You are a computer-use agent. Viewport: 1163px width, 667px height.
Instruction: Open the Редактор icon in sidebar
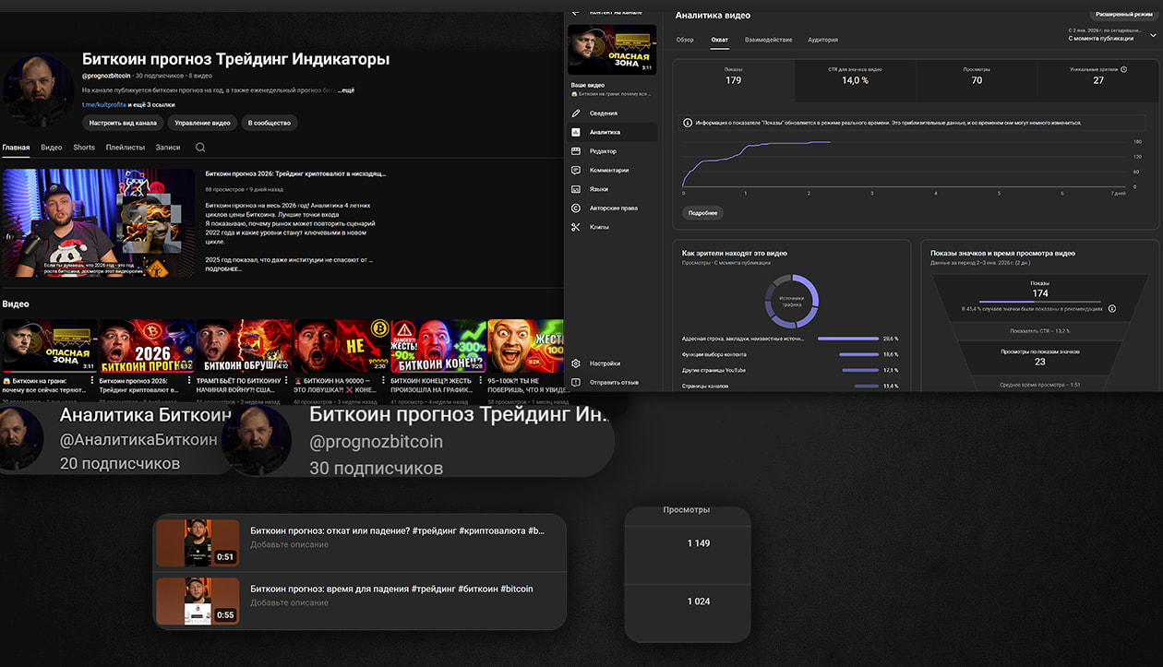click(576, 151)
